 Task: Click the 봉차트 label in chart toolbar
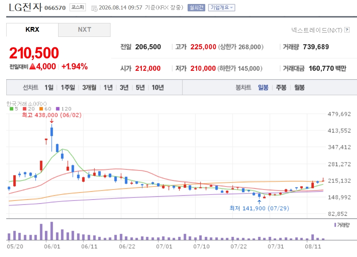coord(243,88)
